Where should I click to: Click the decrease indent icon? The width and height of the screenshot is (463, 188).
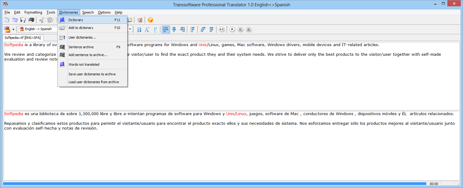tap(203, 30)
